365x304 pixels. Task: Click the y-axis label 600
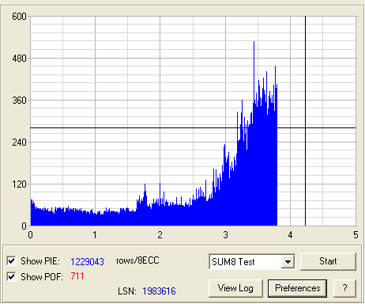(x=19, y=17)
